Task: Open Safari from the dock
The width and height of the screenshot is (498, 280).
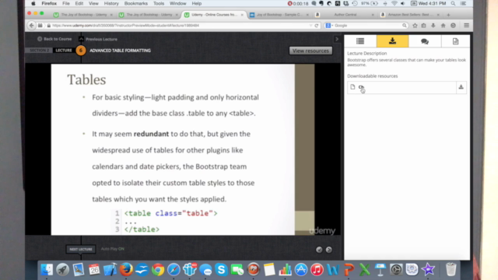Action: click(174, 270)
